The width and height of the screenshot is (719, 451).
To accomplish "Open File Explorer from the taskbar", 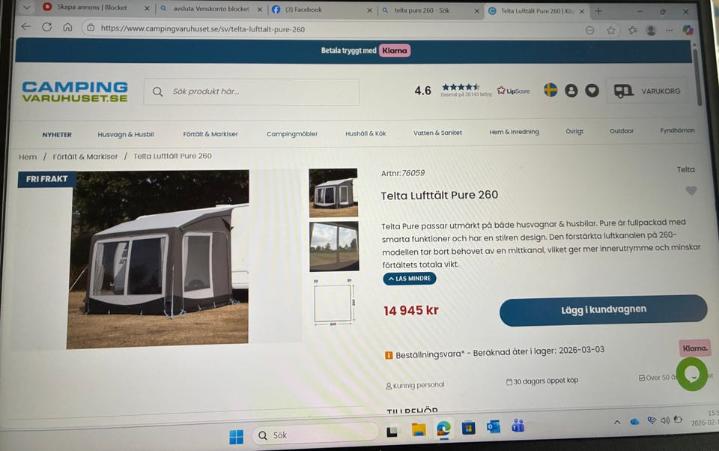I will coord(419,429).
